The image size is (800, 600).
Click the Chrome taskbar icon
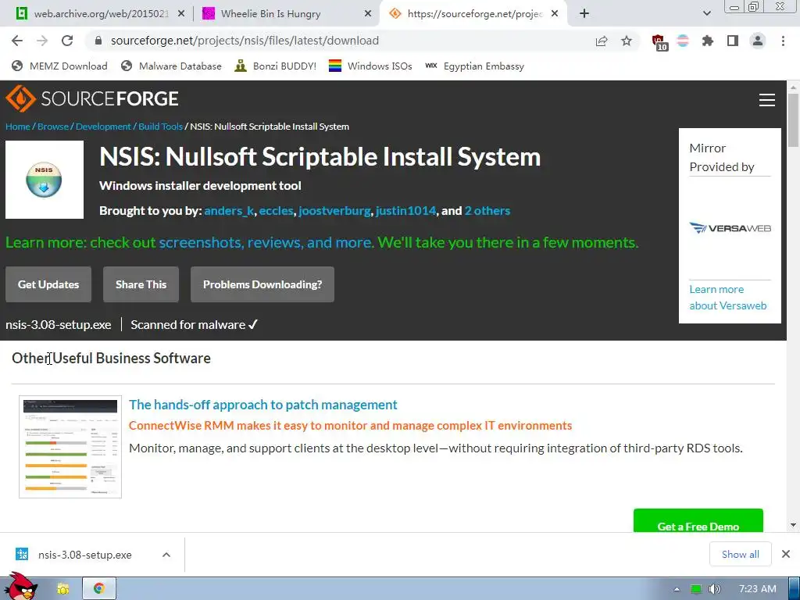pyautogui.click(x=99, y=589)
